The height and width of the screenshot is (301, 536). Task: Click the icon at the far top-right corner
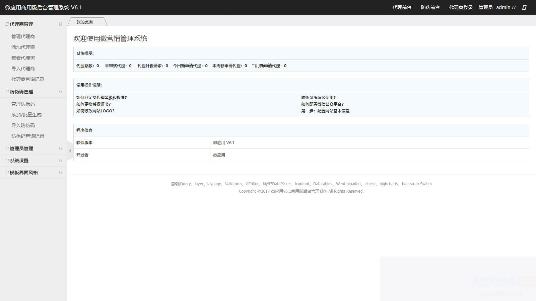pos(524,7)
